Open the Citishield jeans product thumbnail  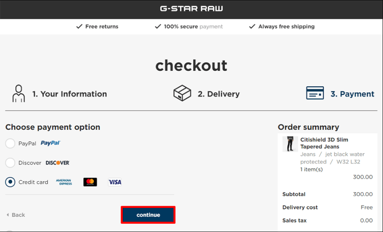290,144
